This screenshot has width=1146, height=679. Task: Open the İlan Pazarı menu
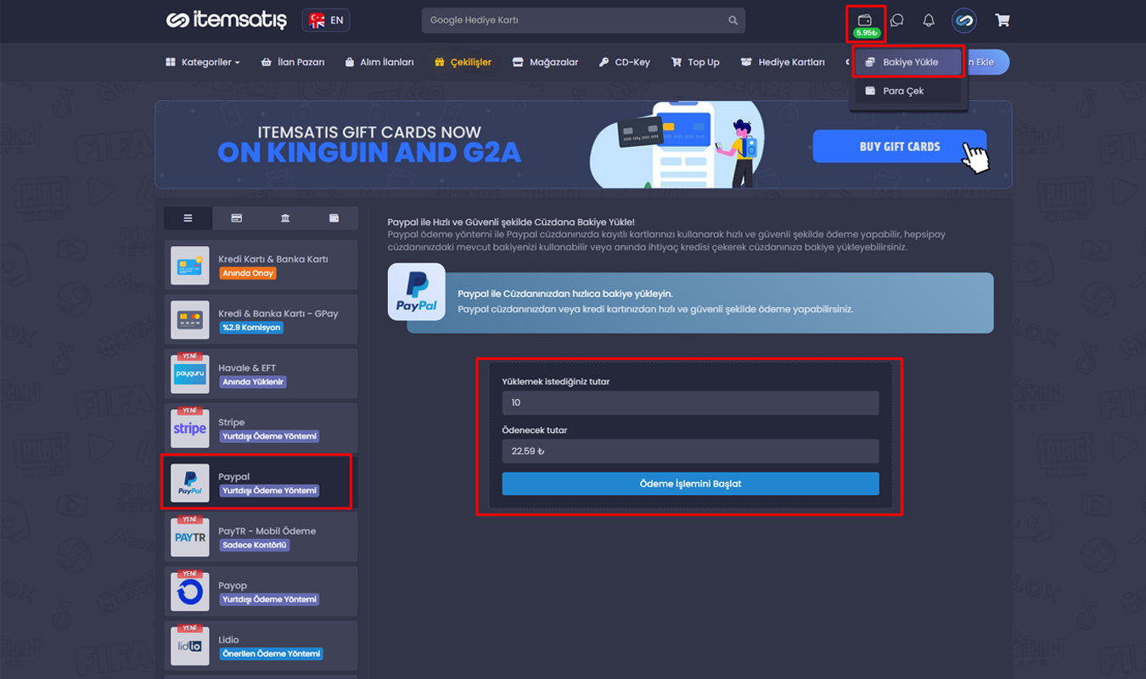(293, 62)
